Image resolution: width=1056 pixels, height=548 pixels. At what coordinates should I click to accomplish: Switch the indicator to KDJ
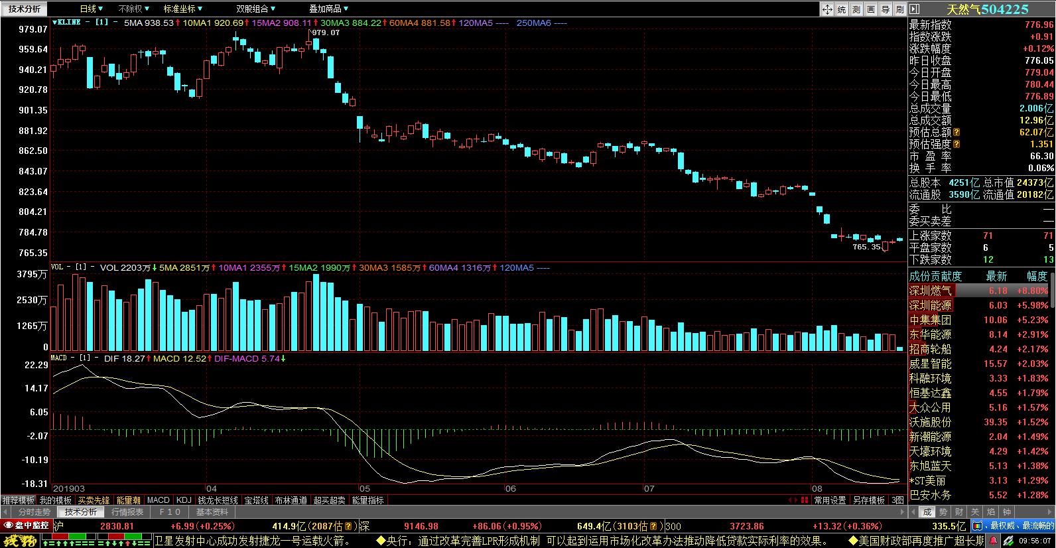point(184,500)
